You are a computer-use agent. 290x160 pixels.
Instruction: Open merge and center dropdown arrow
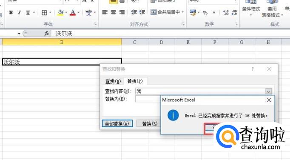[183, 12]
